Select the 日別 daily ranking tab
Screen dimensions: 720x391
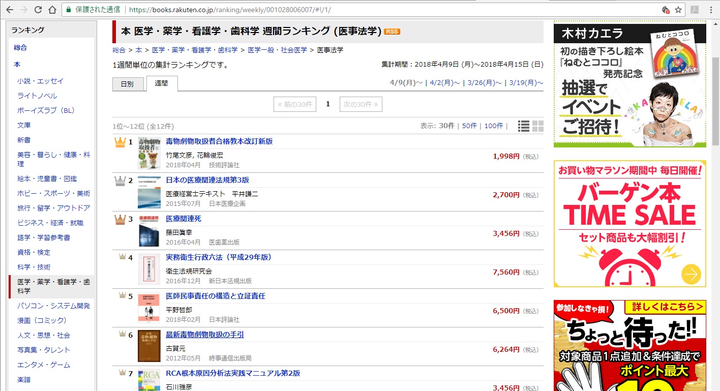point(127,84)
